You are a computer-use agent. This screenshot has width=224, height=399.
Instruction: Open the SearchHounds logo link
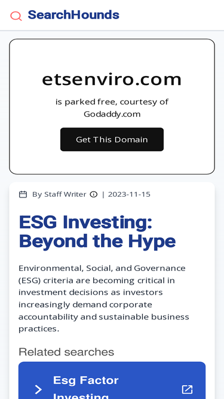click(x=73, y=15)
